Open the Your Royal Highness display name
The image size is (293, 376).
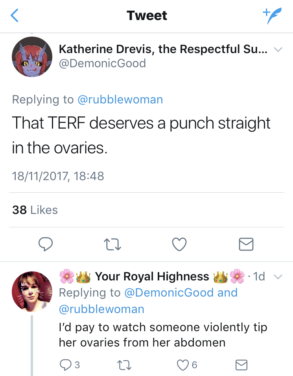pyautogui.click(x=152, y=277)
